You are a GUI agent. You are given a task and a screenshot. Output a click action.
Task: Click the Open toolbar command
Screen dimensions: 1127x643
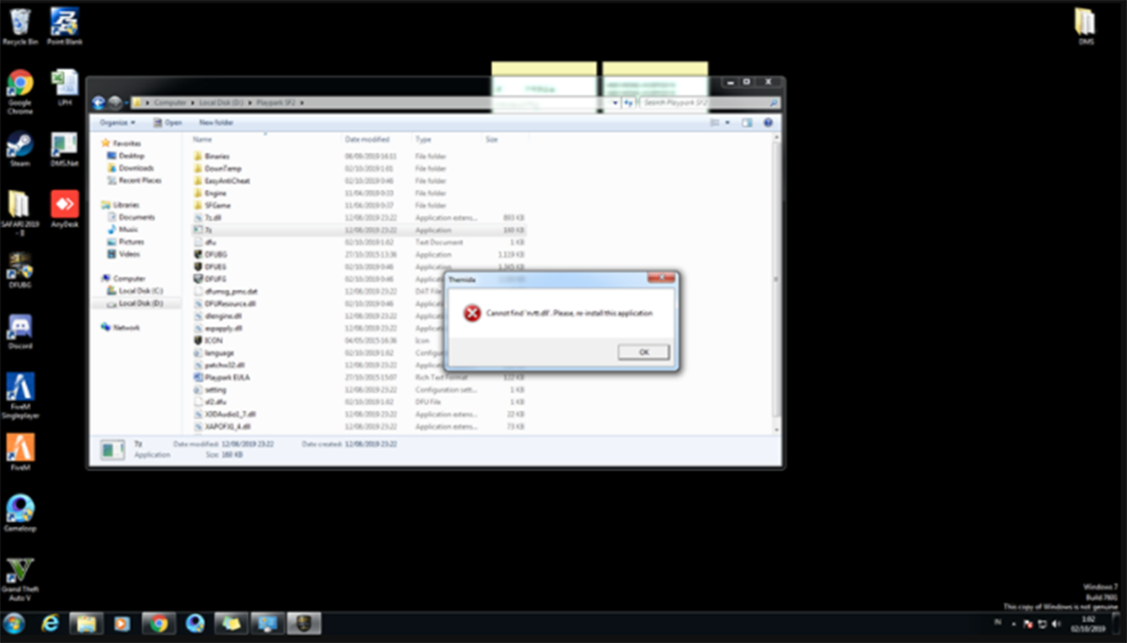coord(168,123)
